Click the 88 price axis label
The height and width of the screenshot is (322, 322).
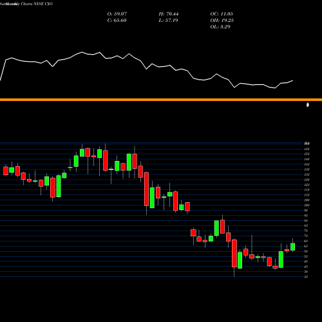tap(306, 220)
